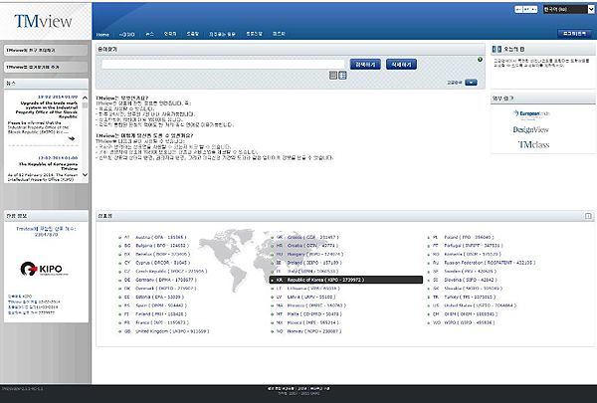Open the Russian Federation (ROSPATENT) office link
Viewport: 597px width, 403px height.
pyautogui.click(x=490, y=263)
